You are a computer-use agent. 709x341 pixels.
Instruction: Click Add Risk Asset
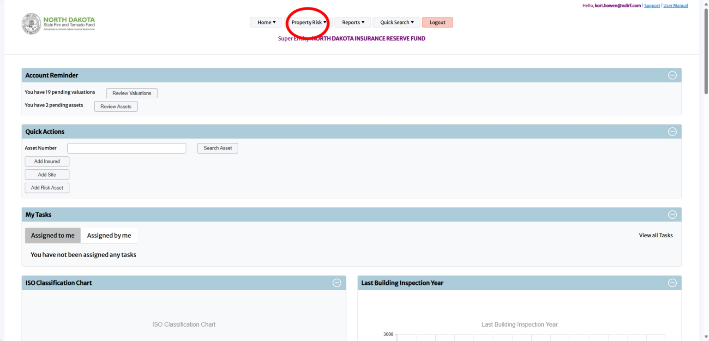(x=47, y=187)
